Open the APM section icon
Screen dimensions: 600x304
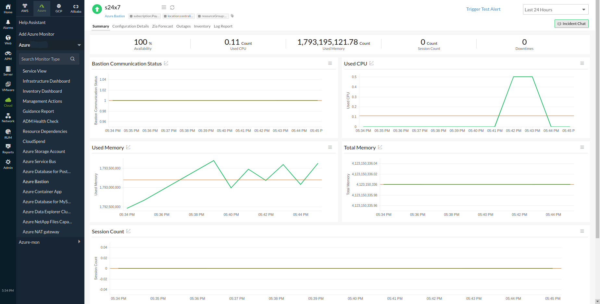(8, 53)
